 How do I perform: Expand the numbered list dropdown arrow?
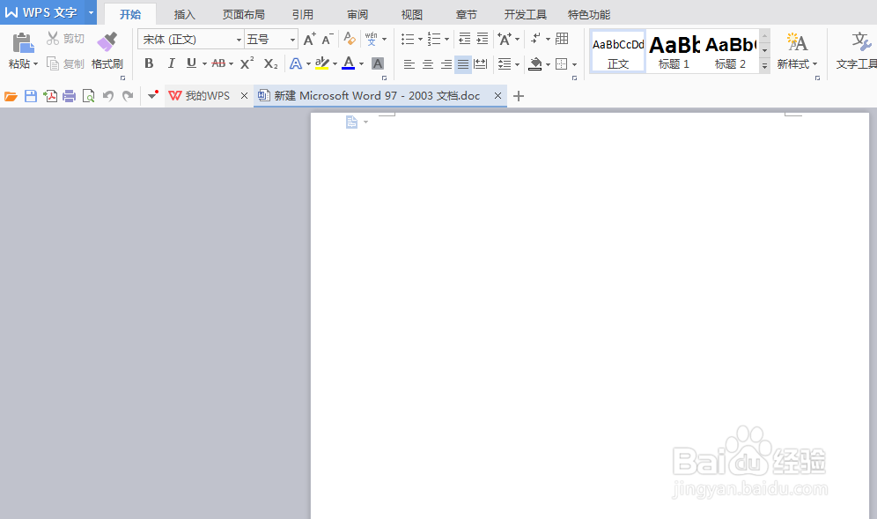[447, 39]
